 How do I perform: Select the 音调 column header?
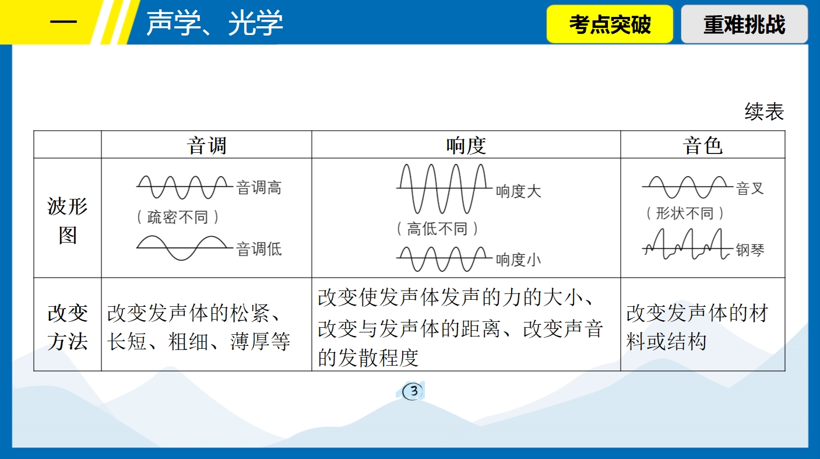(206, 145)
